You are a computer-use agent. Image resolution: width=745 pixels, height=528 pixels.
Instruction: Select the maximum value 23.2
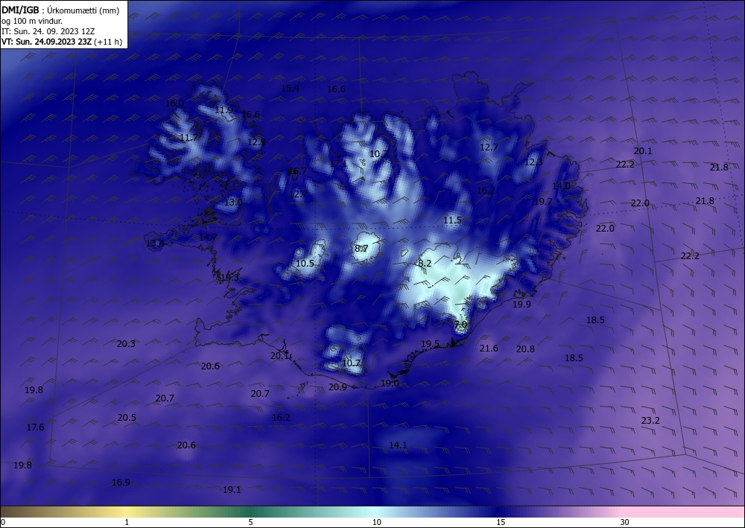tap(650, 421)
